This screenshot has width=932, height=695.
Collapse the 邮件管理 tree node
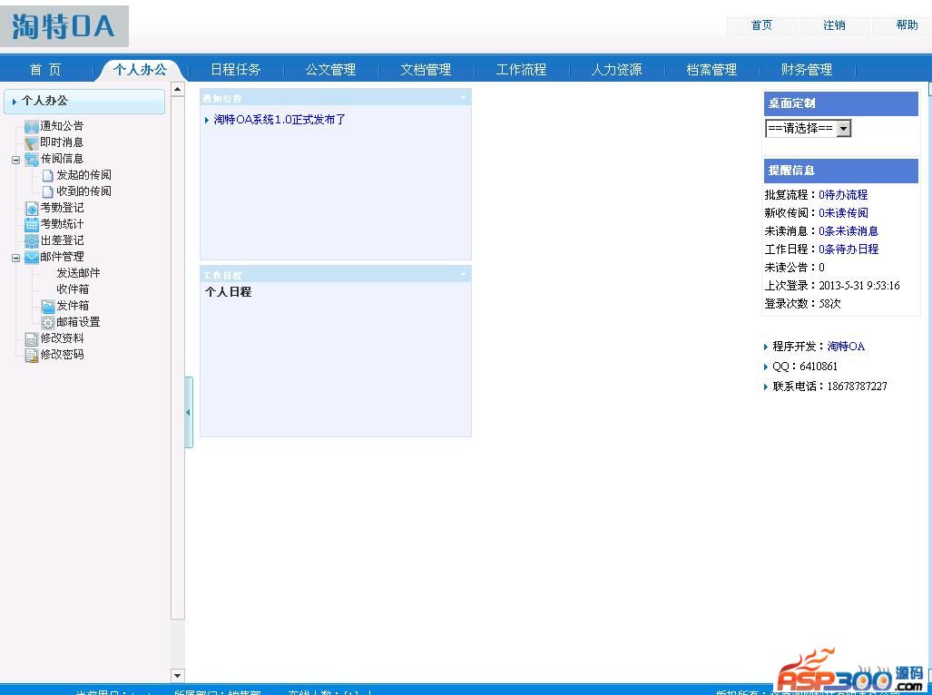pos(16,258)
